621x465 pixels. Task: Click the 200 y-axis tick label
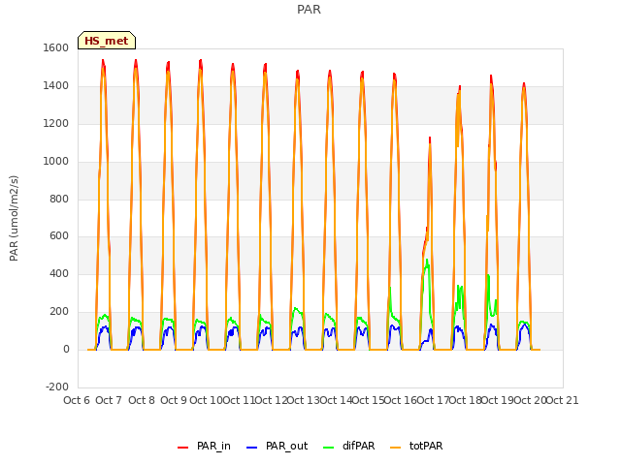[x=59, y=311]
